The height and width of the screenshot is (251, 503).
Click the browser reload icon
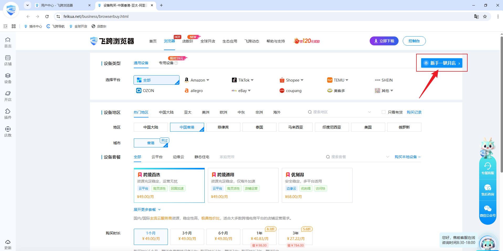click(x=47, y=17)
